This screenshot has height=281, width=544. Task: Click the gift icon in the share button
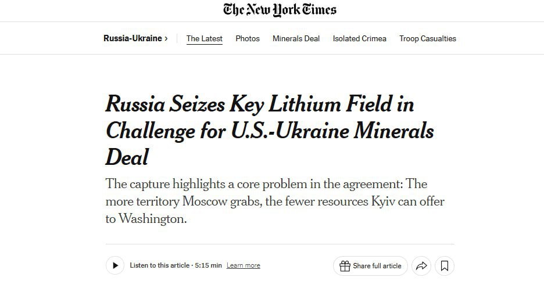point(345,266)
